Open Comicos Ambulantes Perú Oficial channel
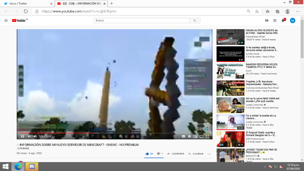Screen dimensions: 304x171 262,88
